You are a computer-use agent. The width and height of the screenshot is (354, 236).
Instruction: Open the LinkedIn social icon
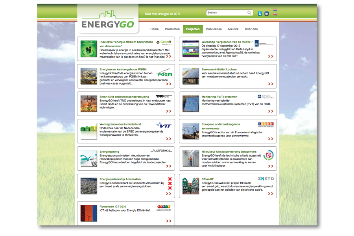(267, 13)
